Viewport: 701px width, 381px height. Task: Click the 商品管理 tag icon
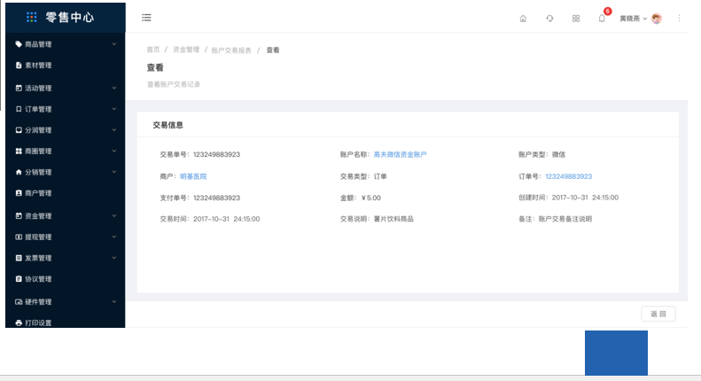(x=19, y=44)
